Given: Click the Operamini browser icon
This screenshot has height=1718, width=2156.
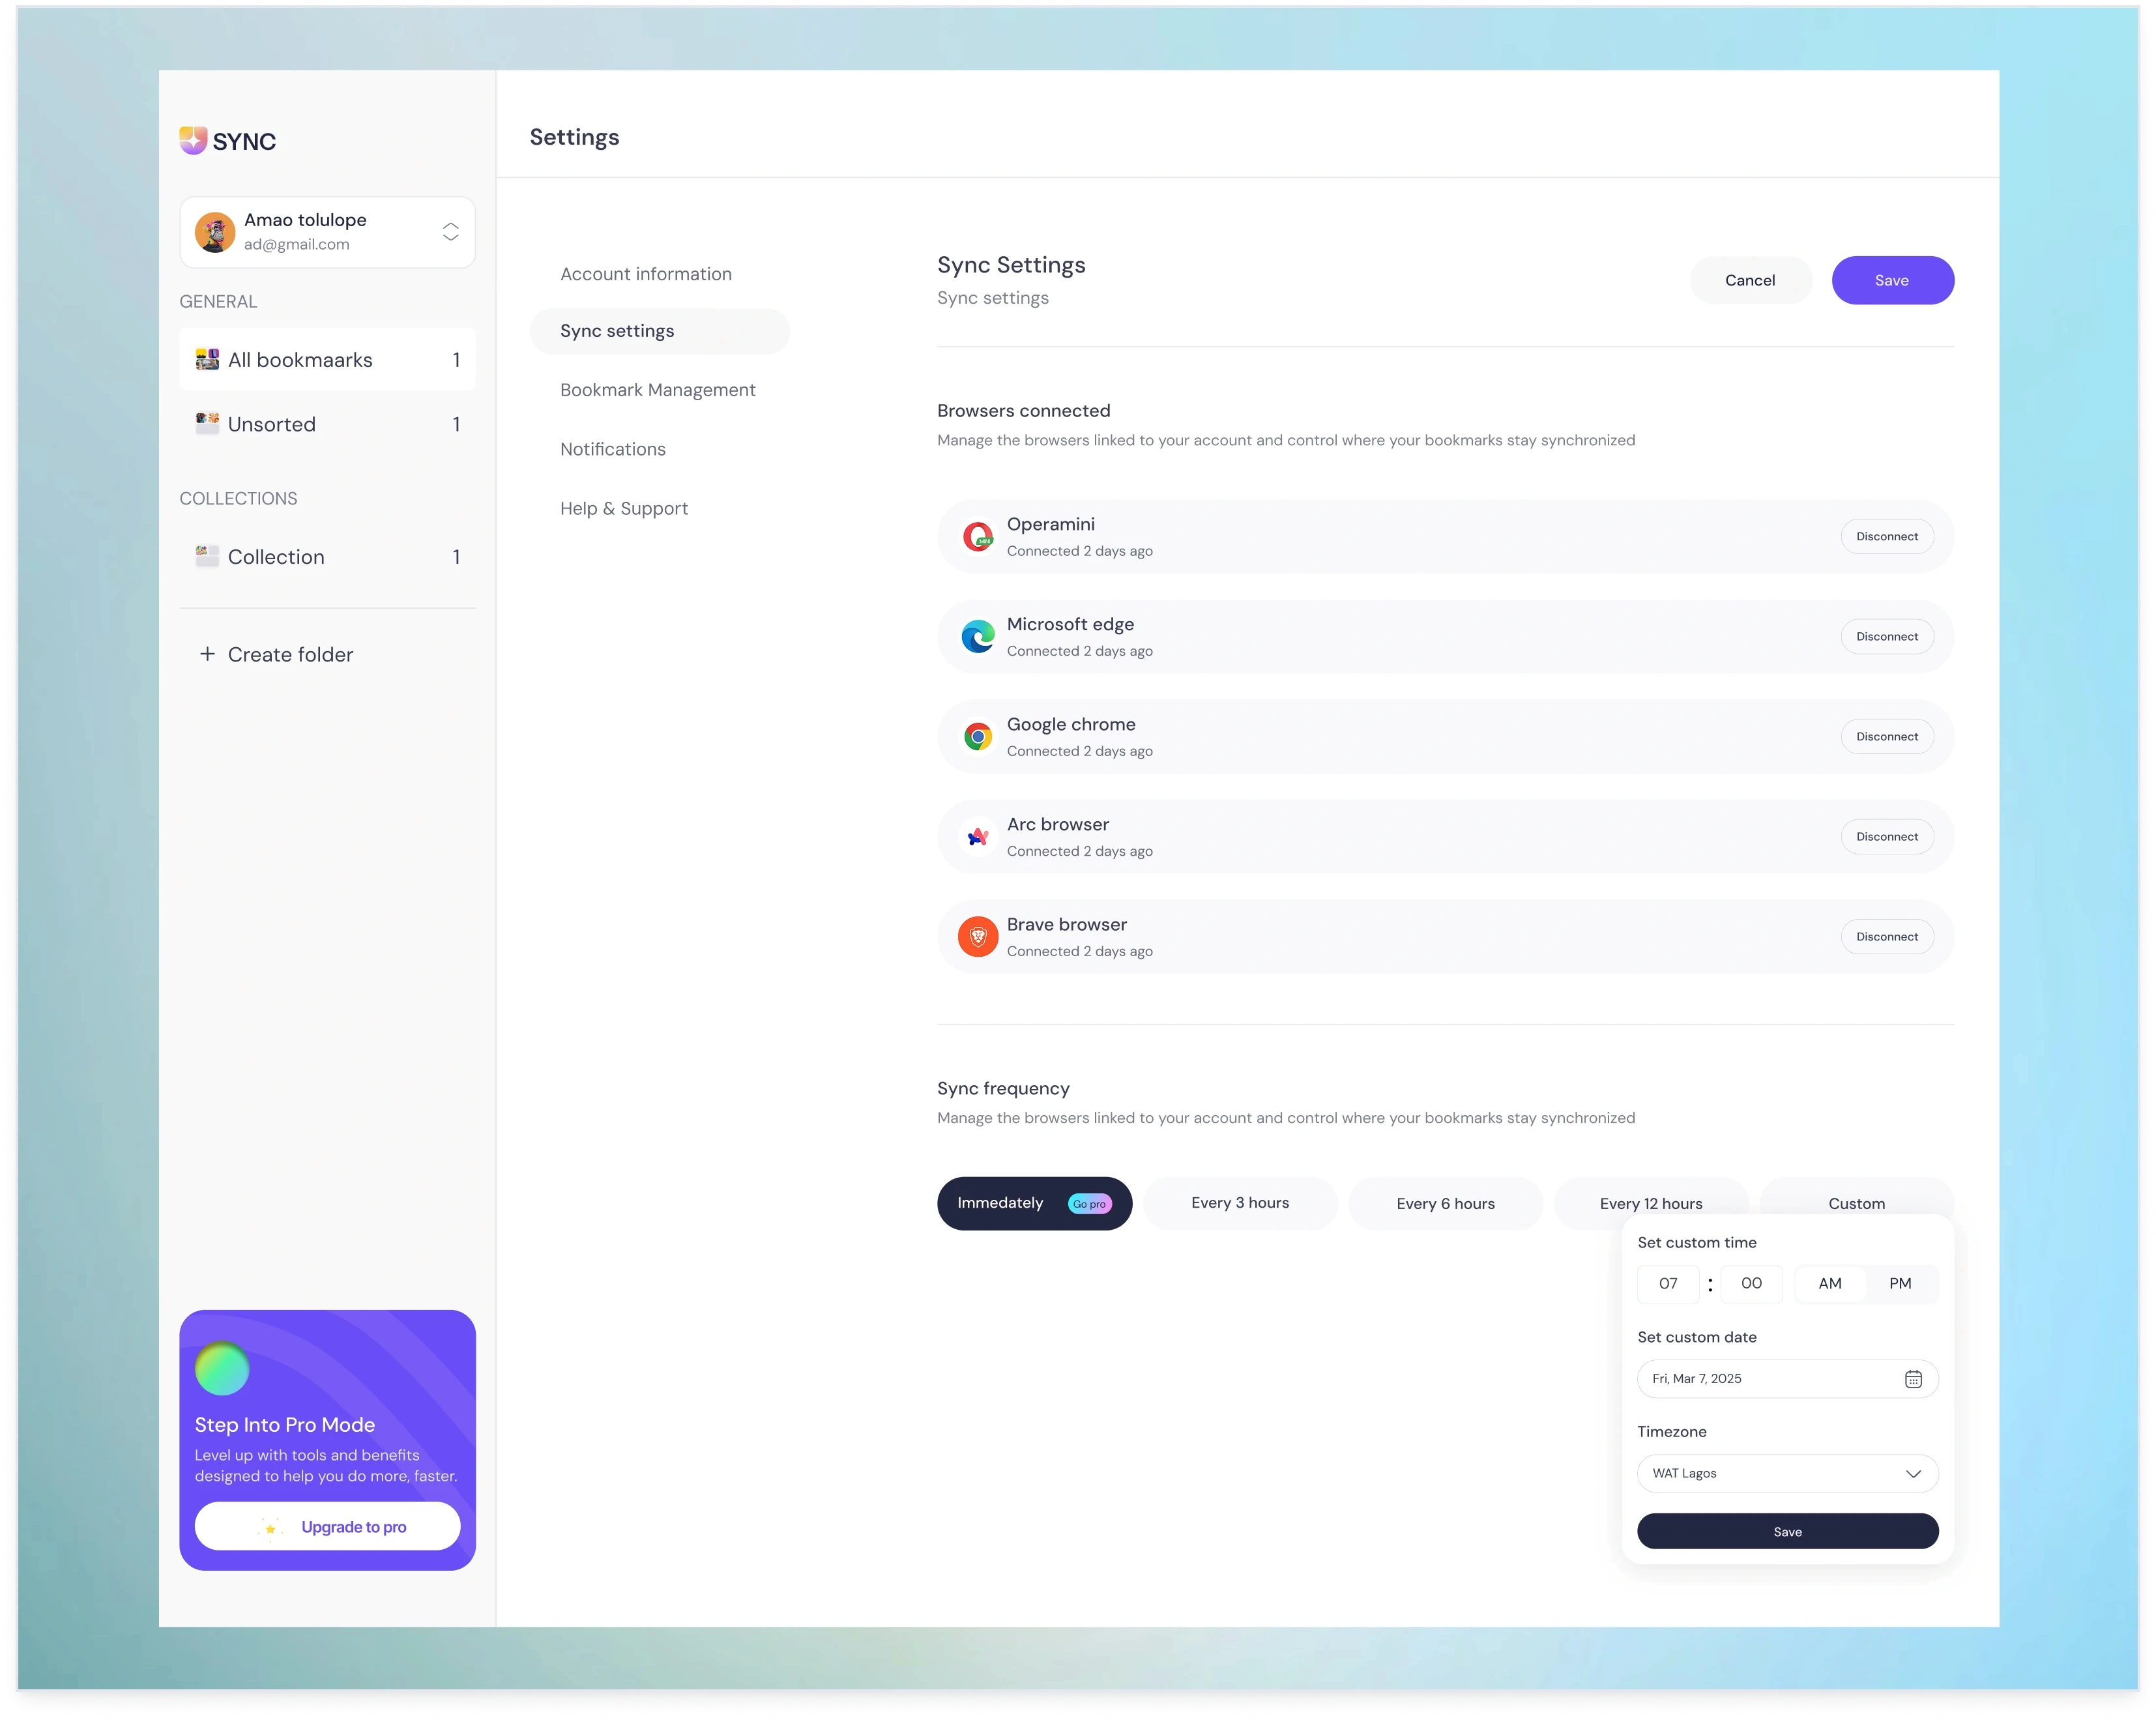Looking at the screenshot, I should [x=977, y=537].
